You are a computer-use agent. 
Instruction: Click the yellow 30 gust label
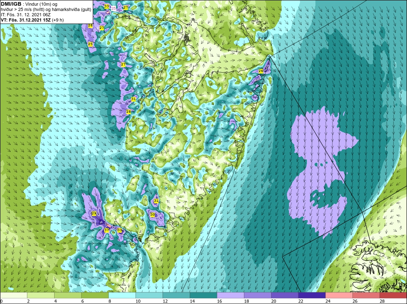point(153,215)
